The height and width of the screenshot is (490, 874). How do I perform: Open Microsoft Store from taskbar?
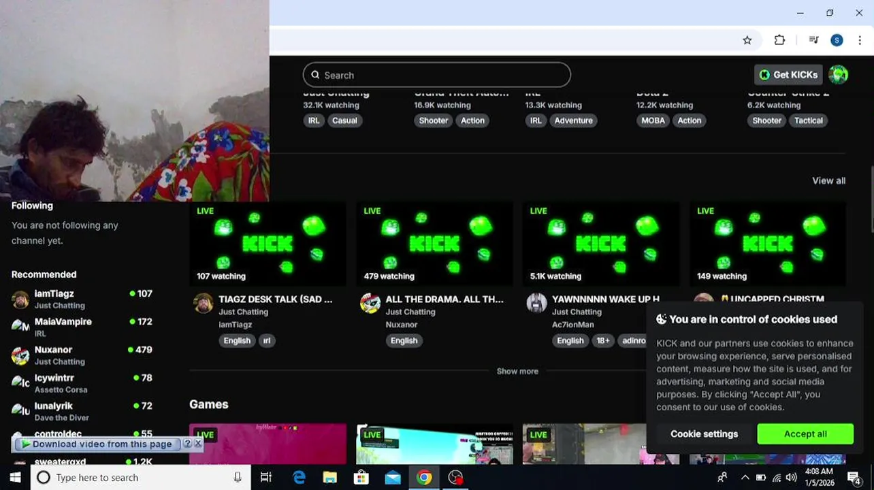pyautogui.click(x=361, y=477)
